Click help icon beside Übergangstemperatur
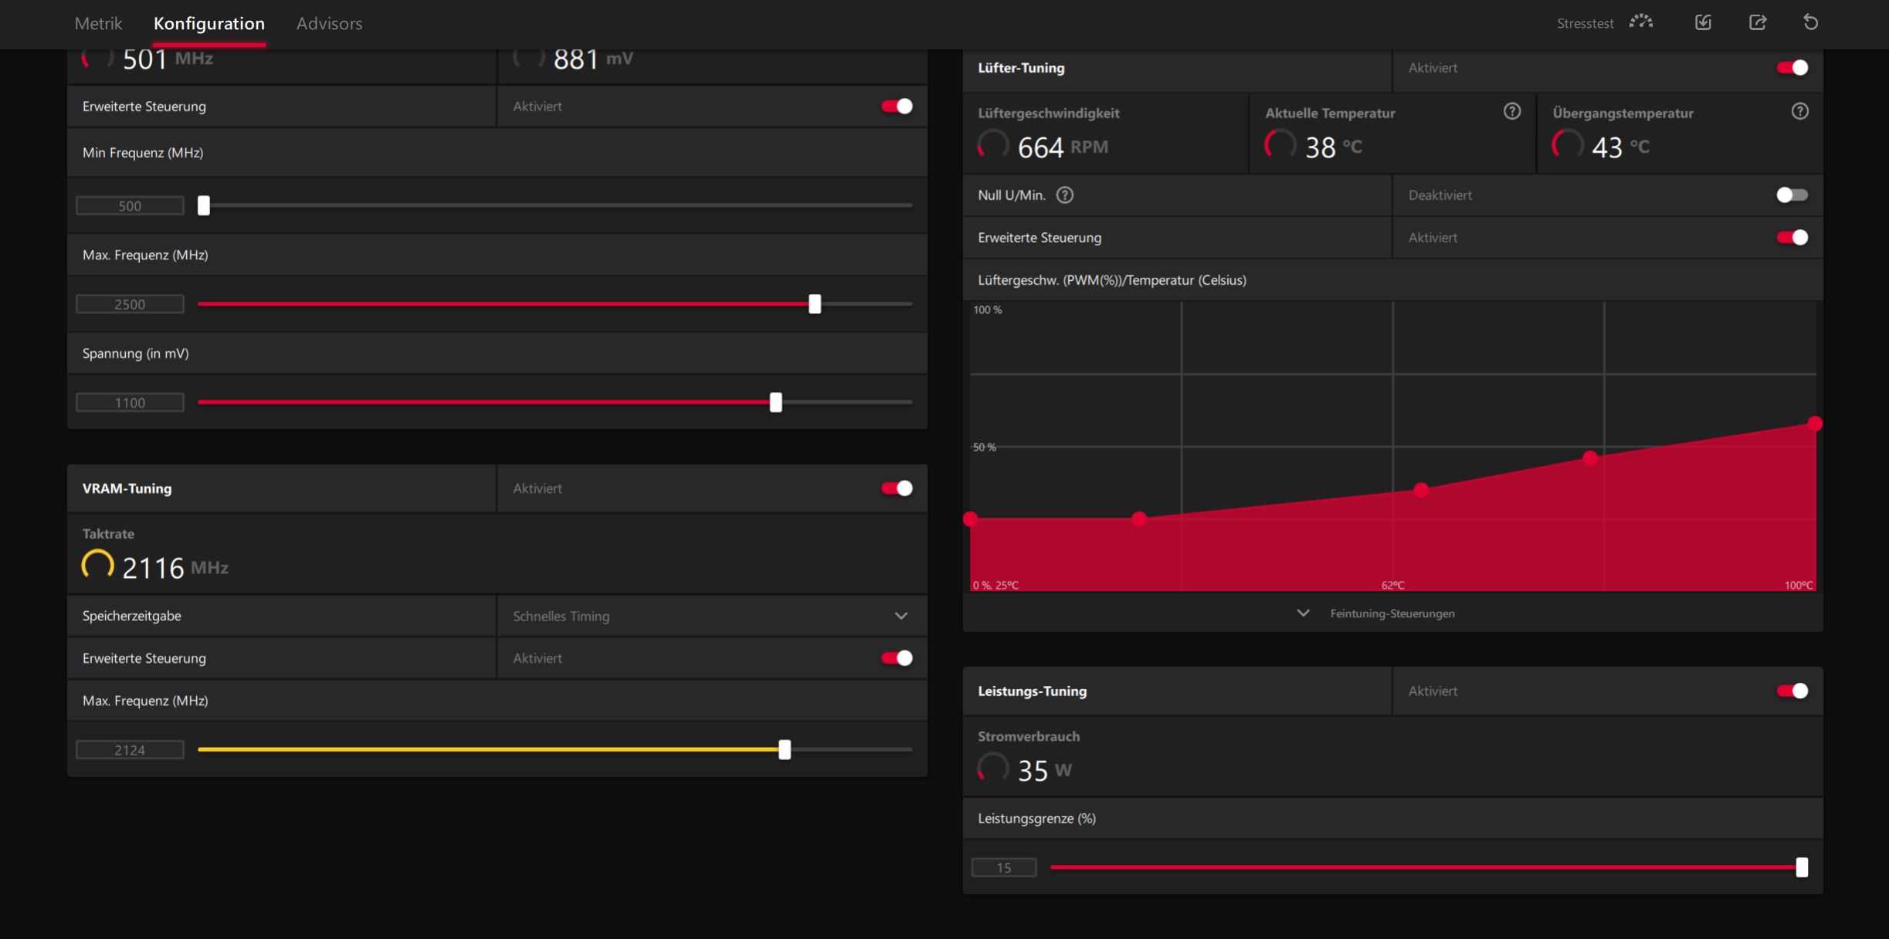 coord(1799,112)
